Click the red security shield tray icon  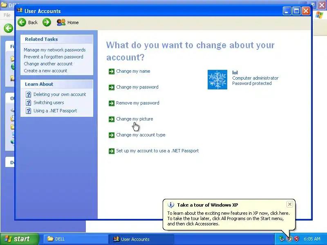click(x=296, y=239)
